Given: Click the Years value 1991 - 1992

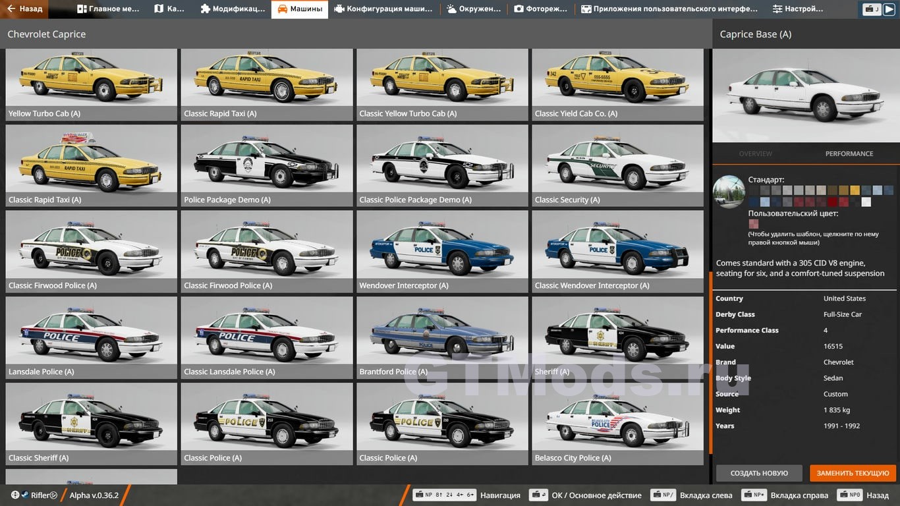Looking at the screenshot, I should 842,426.
